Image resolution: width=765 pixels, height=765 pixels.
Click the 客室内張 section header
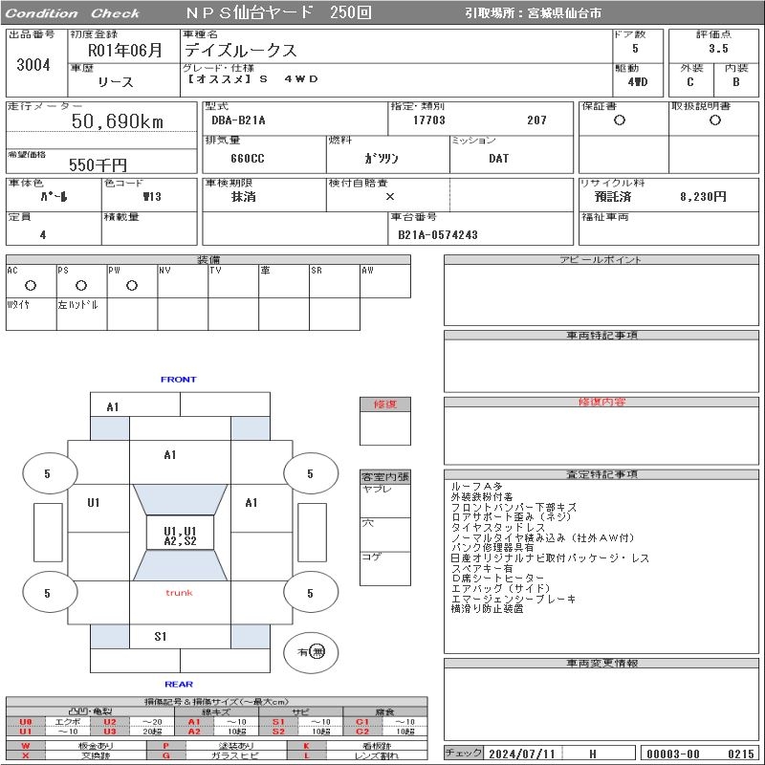[385, 476]
